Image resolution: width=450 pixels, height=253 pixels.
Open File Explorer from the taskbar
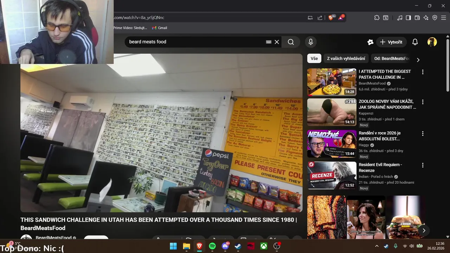pos(186,246)
